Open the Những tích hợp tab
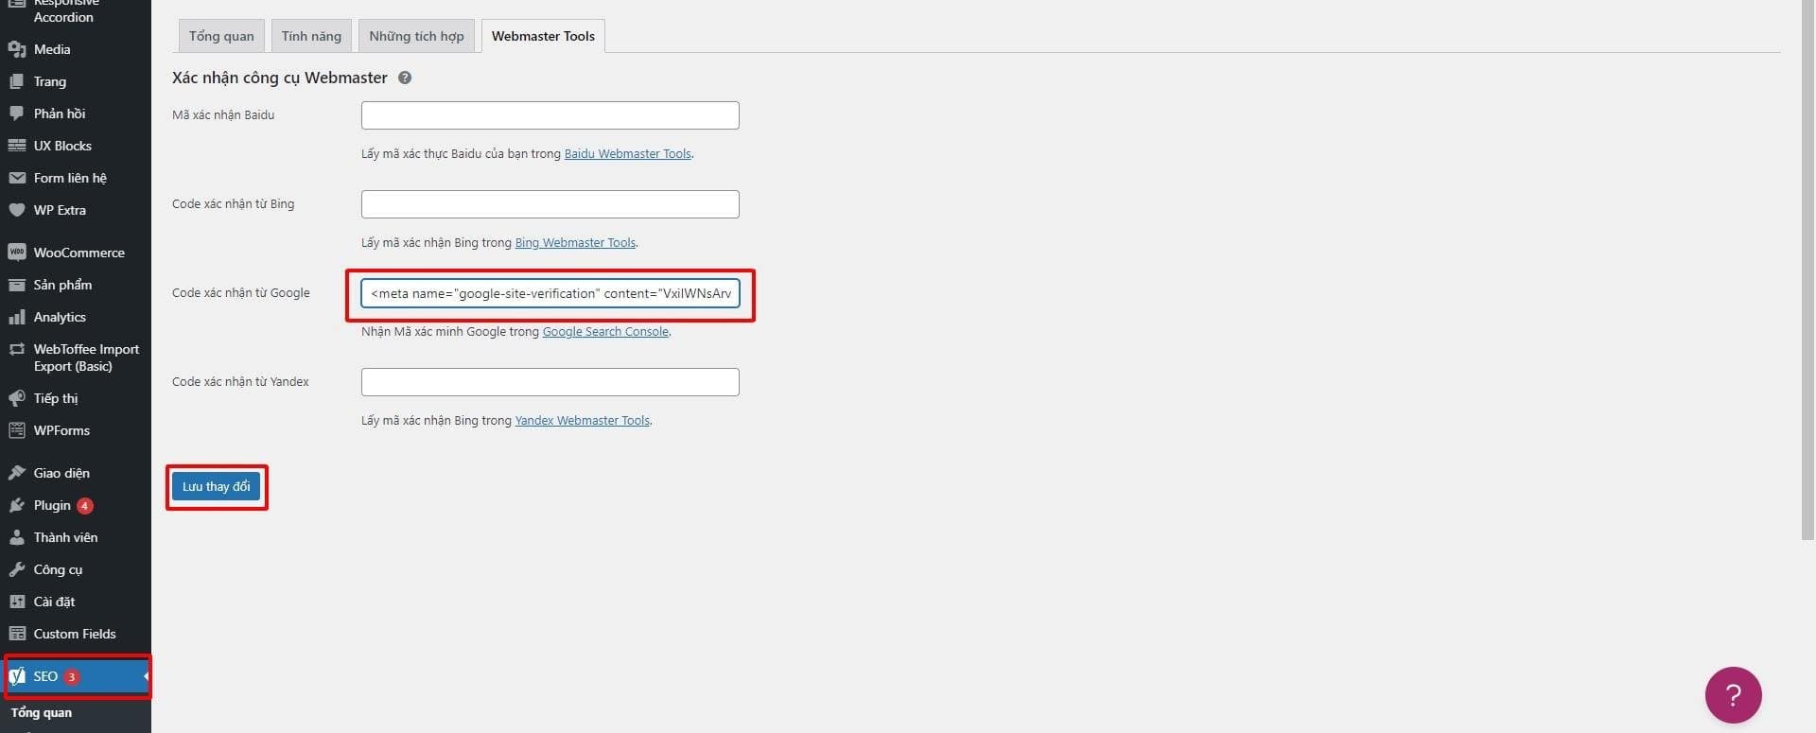 (x=416, y=36)
